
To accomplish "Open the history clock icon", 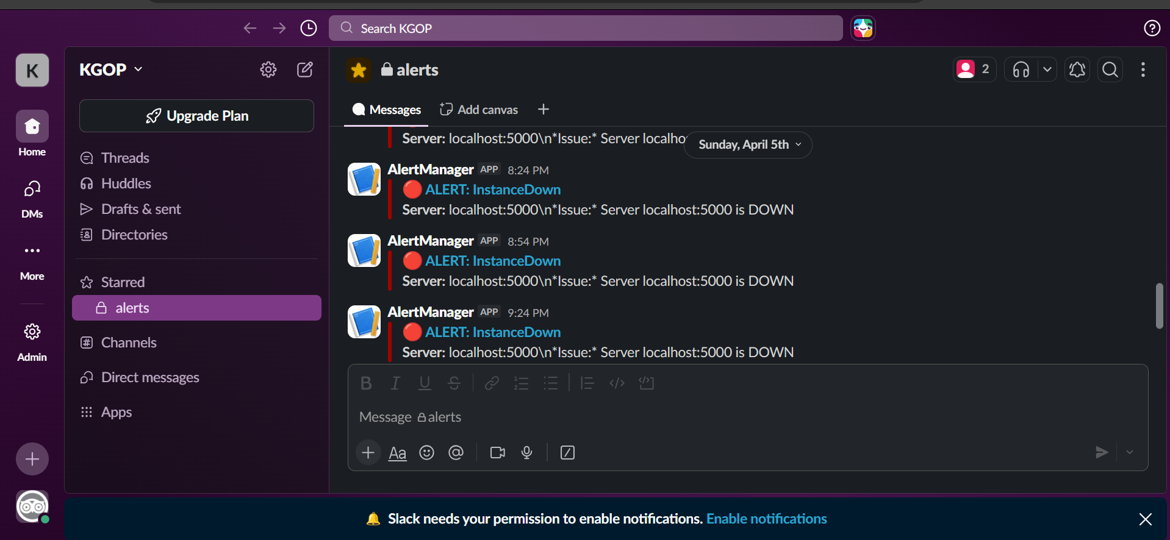I will coord(309,28).
